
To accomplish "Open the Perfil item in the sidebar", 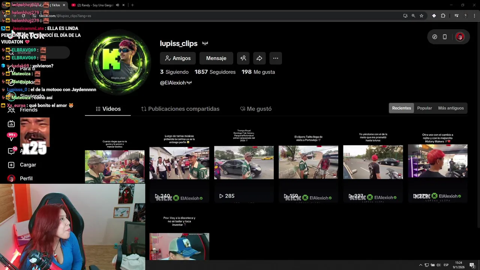I will click(21, 178).
